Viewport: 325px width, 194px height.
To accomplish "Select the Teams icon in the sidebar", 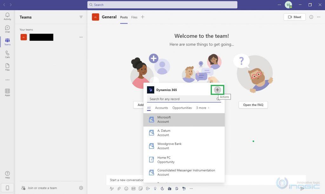I will pos(7,42).
